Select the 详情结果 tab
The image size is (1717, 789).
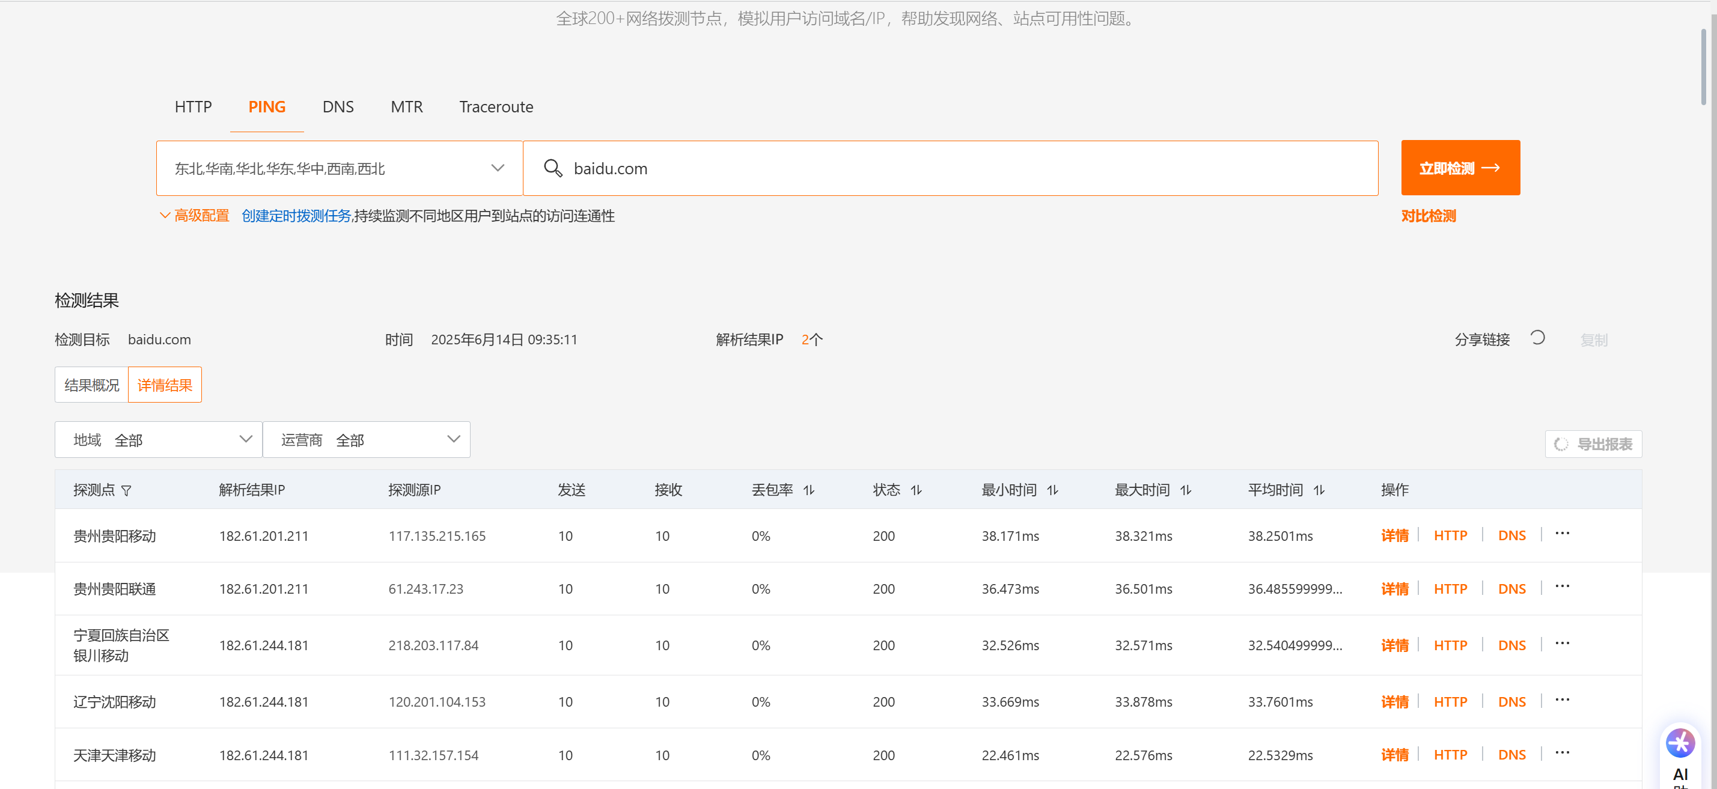[165, 385]
